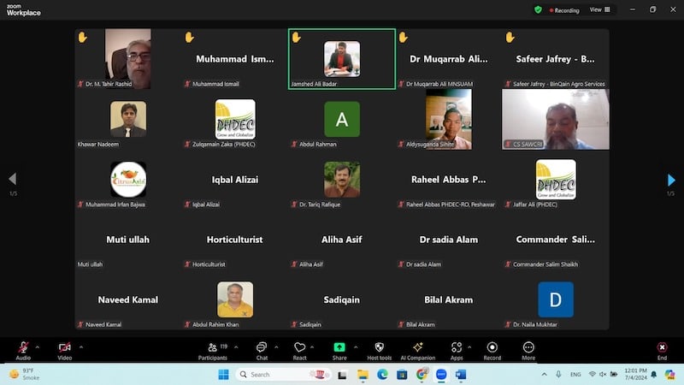Open the More options ellipsis
The height and width of the screenshot is (385, 684).
pyautogui.click(x=528, y=349)
